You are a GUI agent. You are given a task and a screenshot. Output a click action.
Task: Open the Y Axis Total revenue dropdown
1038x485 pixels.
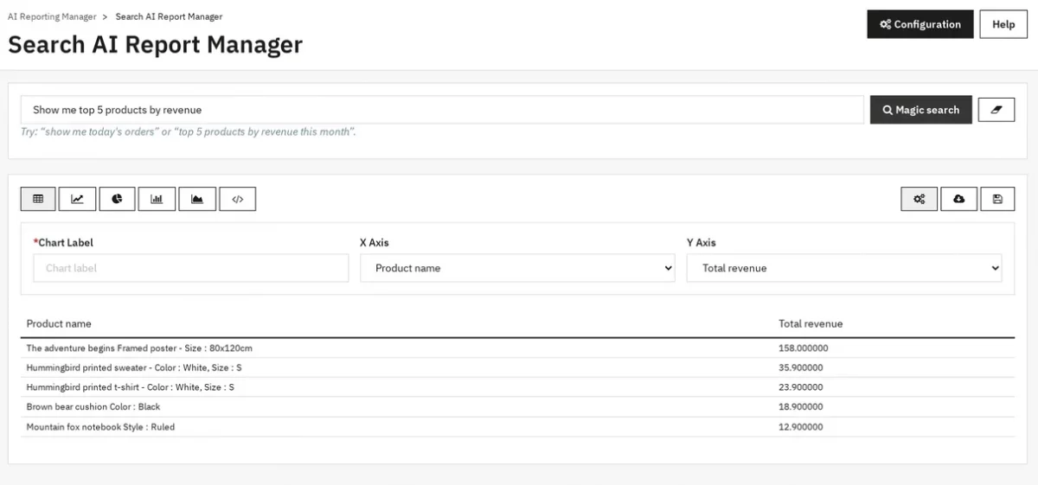(x=844, y=268)
